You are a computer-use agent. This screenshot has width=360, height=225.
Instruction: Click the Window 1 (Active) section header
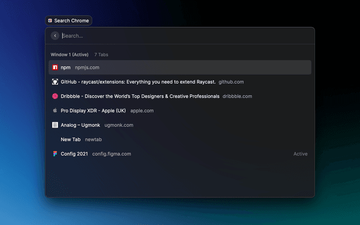(x=70, y=55)
